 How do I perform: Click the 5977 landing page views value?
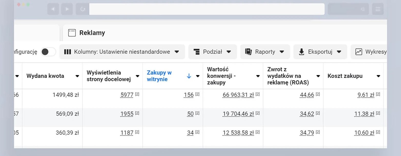[127, 95]
